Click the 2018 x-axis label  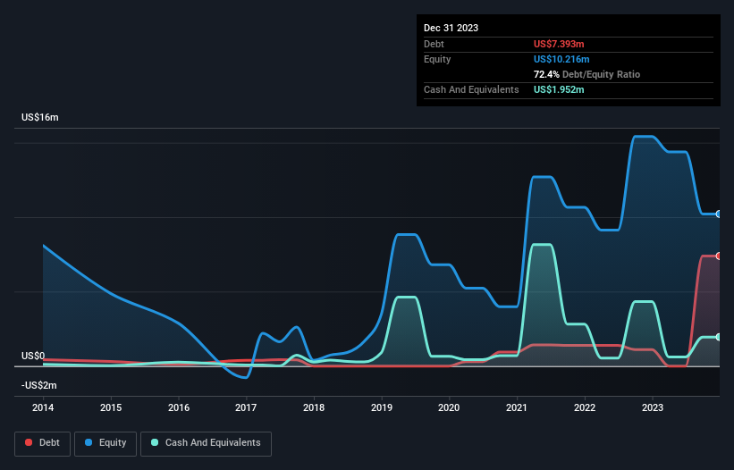tap(314, 407)
